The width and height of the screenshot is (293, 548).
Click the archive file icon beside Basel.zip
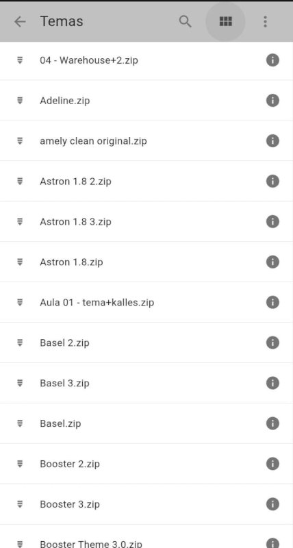pos(20,423)
